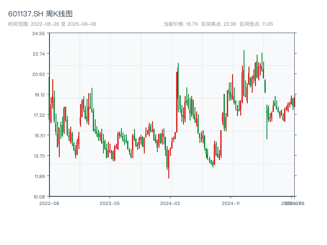The width and height of the screenshot is (327, 245).
Task: Click y-axis label 19.12
Action: click(x=40, y=95)
